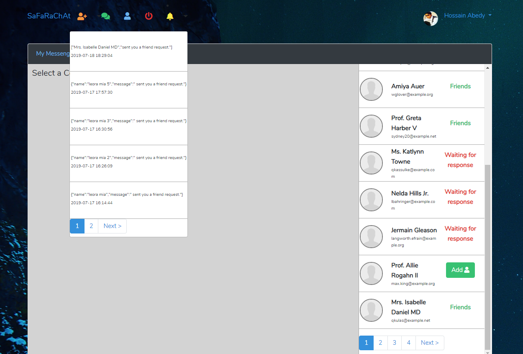Open the Mrs. Isabelle Daniel MD friend request notification
523x354 pixels.
[x=128, y=51]
